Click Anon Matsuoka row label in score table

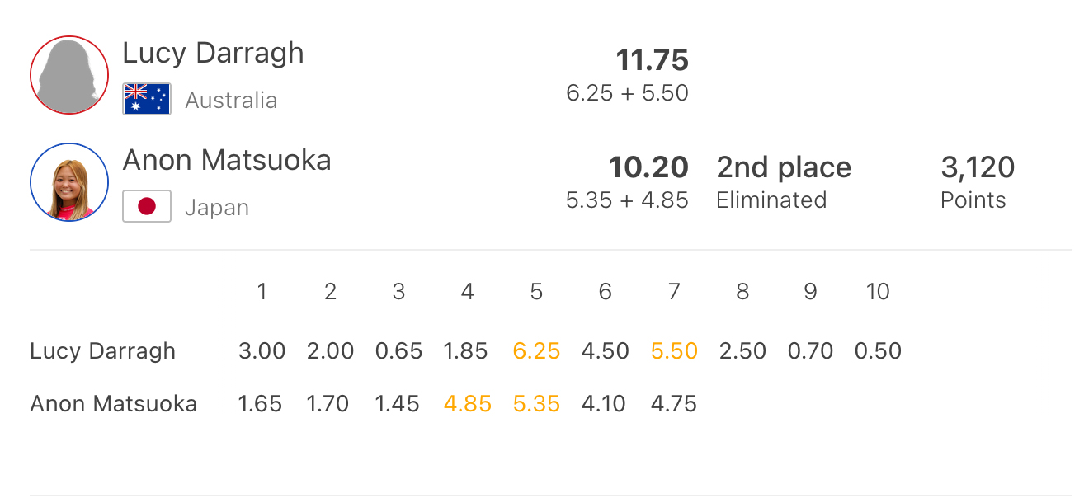113,404
